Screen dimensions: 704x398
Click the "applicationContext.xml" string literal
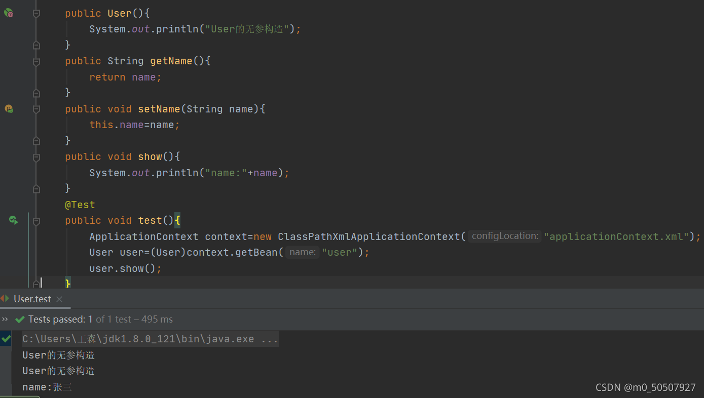tap(616, 236)
